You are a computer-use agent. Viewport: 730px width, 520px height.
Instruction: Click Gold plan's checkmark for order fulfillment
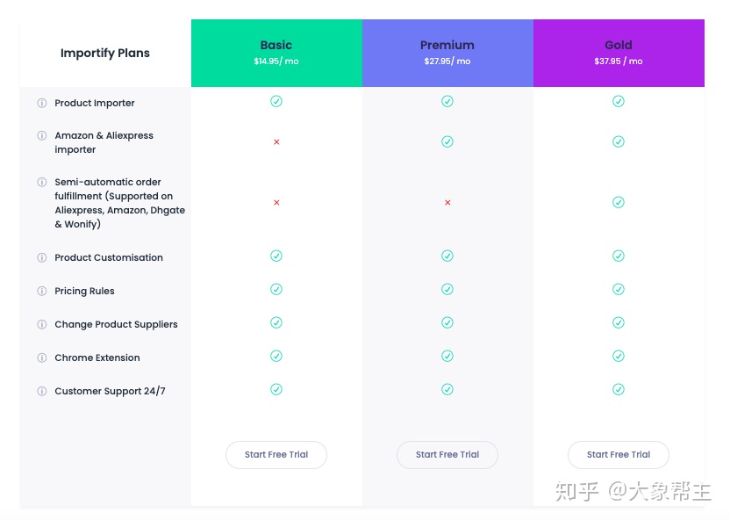coord(619,202)
